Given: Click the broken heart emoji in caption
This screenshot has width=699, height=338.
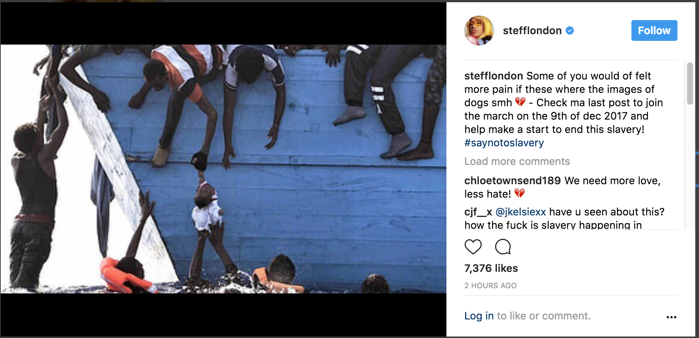Looking at the screenshot, I should (520, 102).
